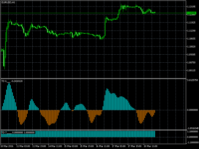
Task: Click the 1.11290 price scale value
Action: point(191,31)
